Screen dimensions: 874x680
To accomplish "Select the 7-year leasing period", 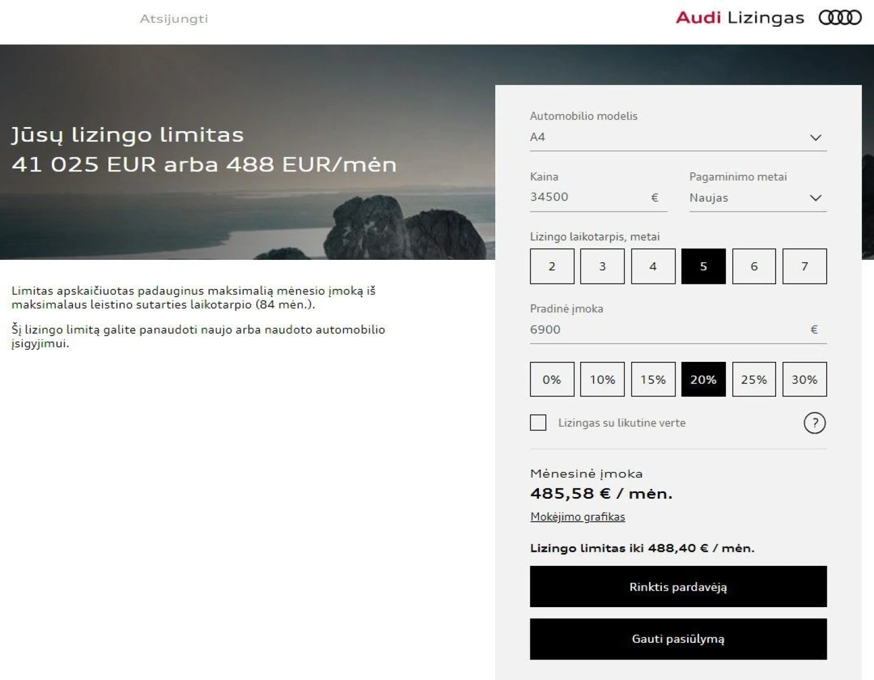I will pyautogui.click(x=804, y=266).
